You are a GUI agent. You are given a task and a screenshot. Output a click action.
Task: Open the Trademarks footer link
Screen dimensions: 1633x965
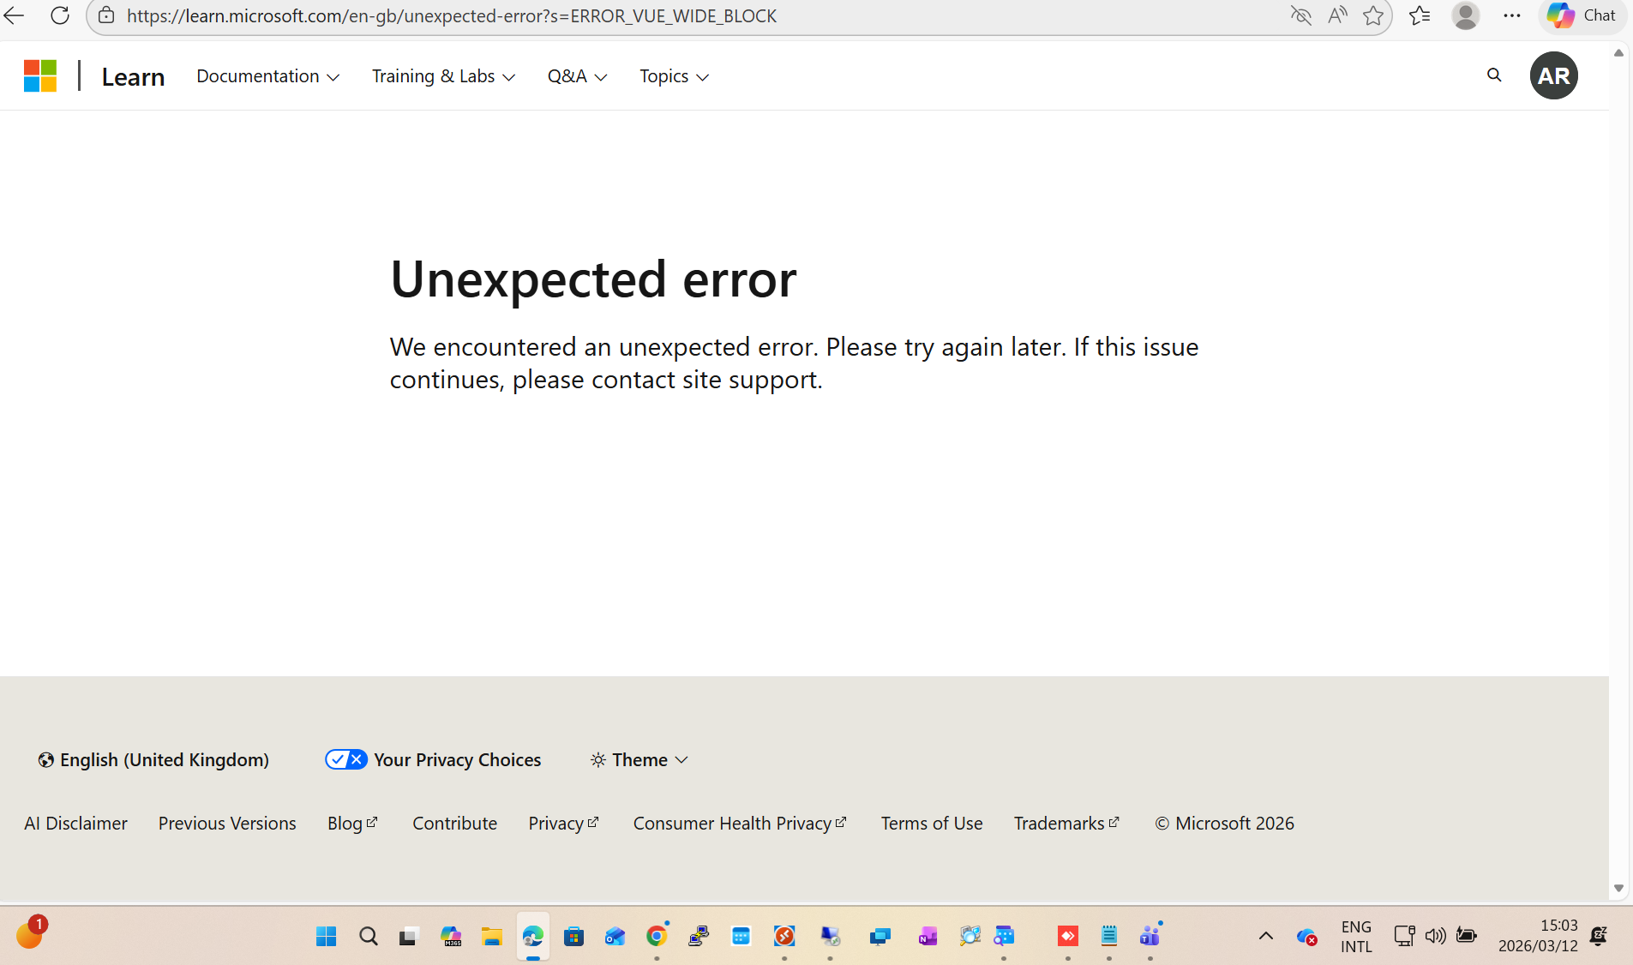(1066, 824)
